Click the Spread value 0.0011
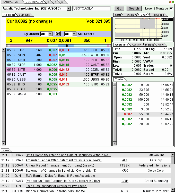 pos(167,70)
